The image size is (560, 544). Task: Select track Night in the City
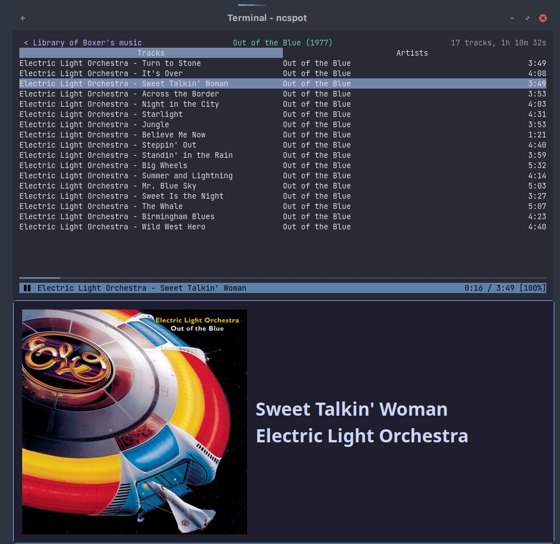pos(282,104)
